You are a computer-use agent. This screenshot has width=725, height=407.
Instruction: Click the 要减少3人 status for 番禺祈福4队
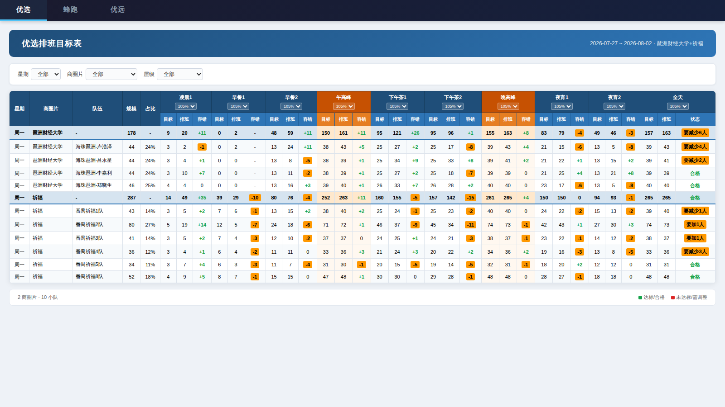point(695,252)
